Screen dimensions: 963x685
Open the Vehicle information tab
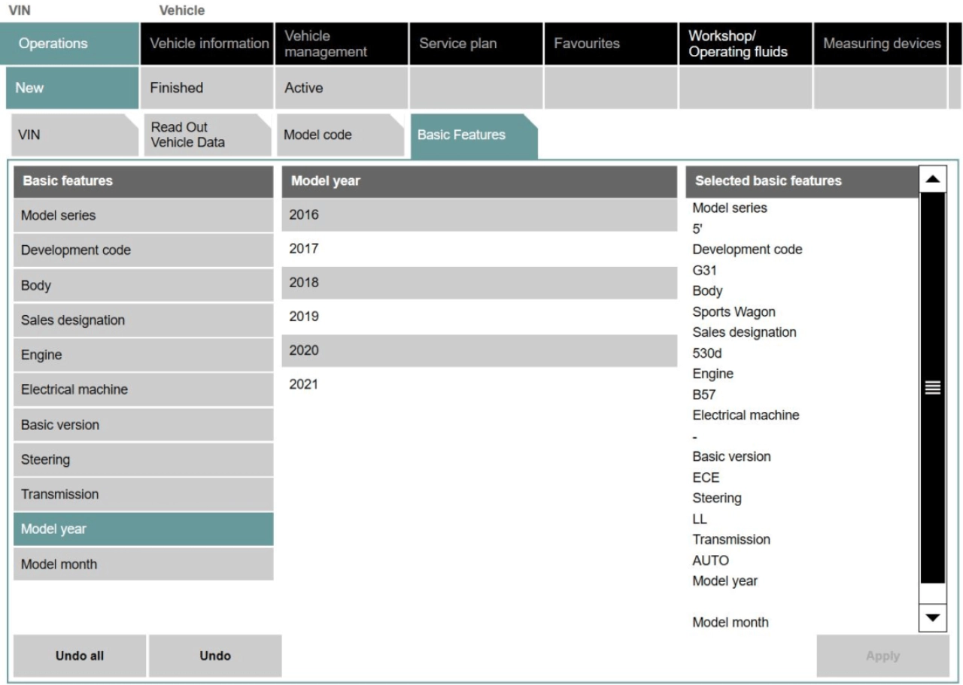coord(208,44)
